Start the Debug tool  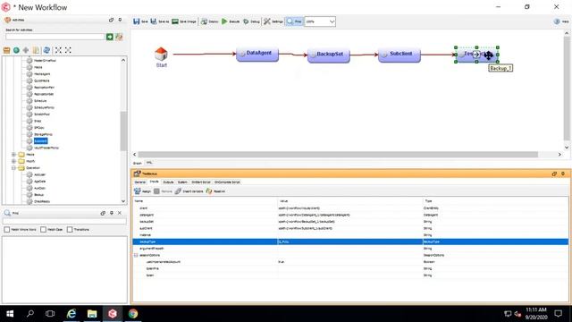(246, 21)
